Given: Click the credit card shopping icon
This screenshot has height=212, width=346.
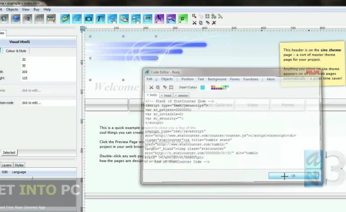Looking at the screenshot, I should pos(51,19).
